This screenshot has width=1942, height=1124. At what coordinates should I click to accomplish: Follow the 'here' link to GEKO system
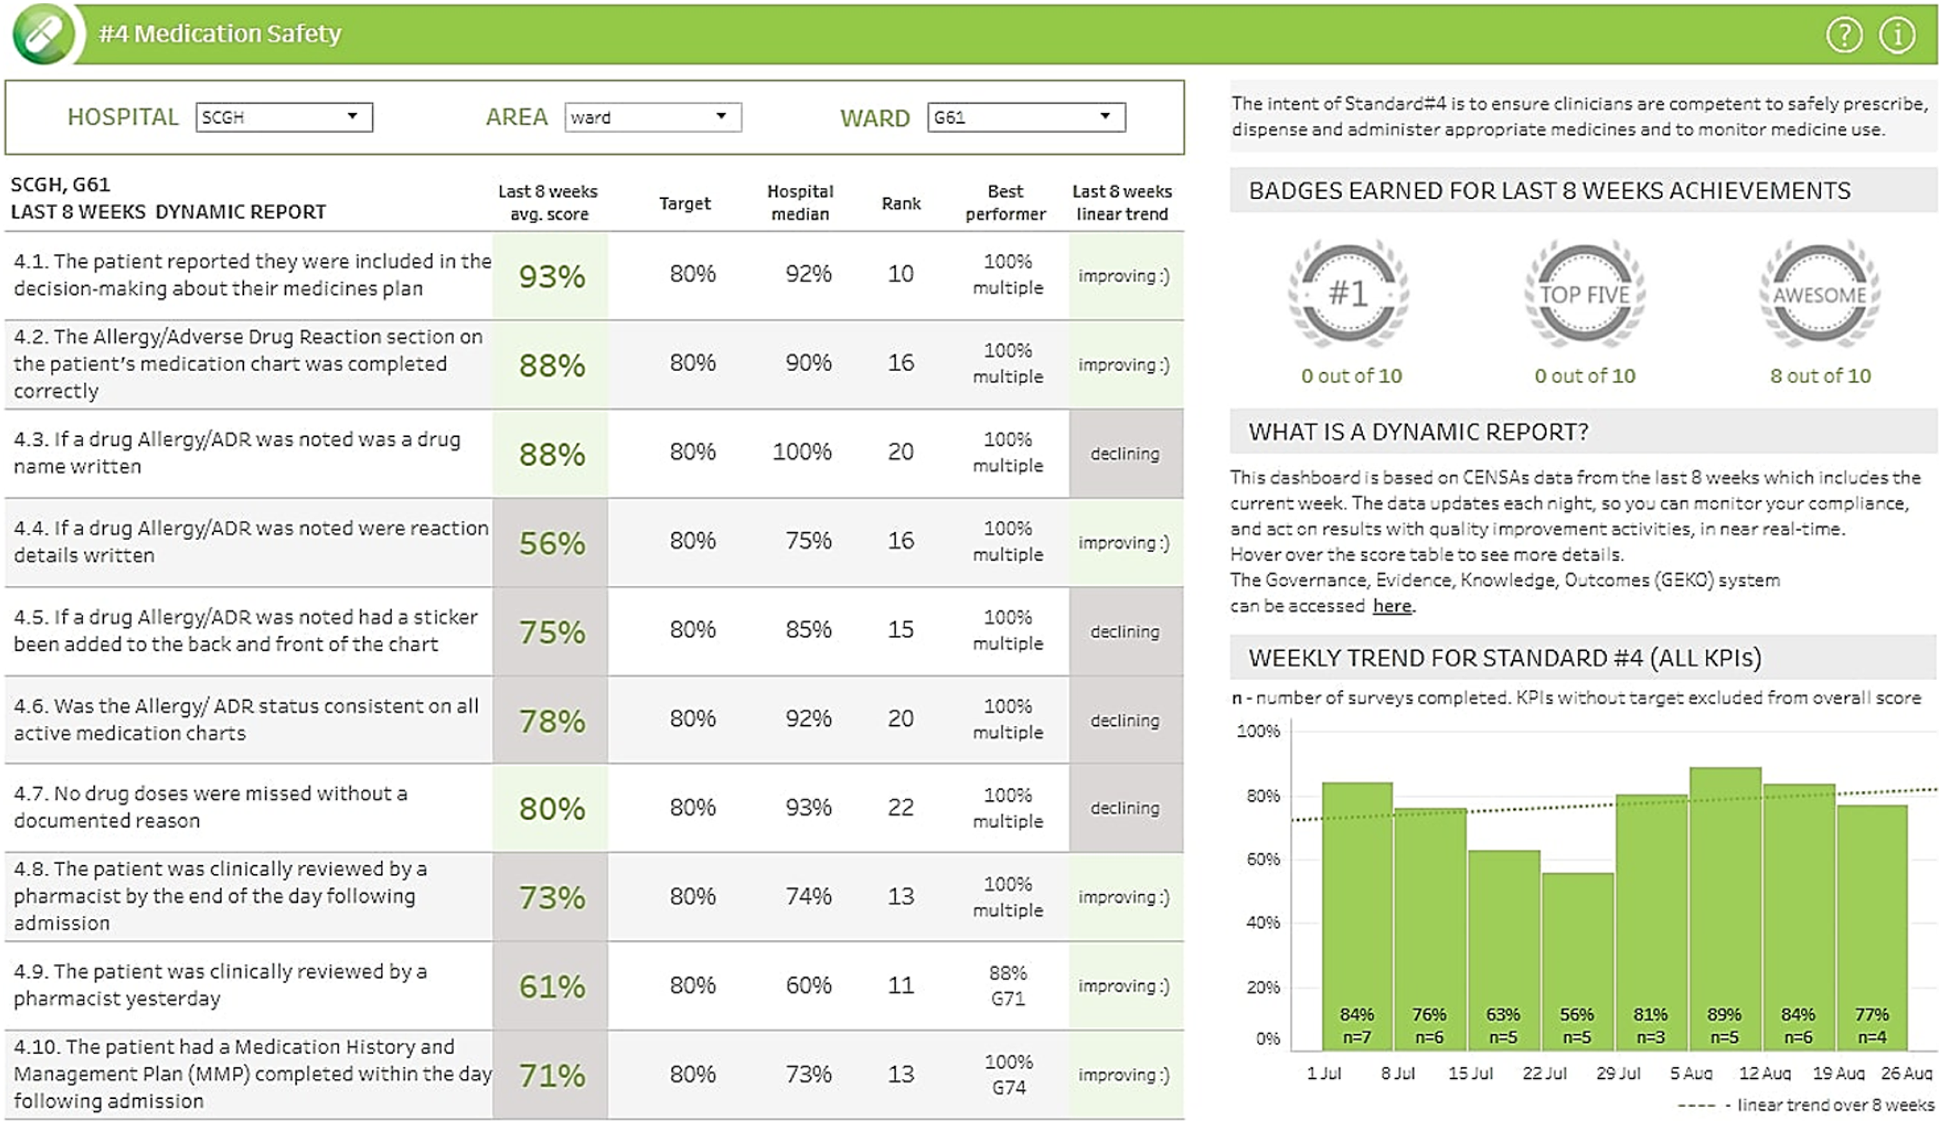click(x=1392, y=606)
